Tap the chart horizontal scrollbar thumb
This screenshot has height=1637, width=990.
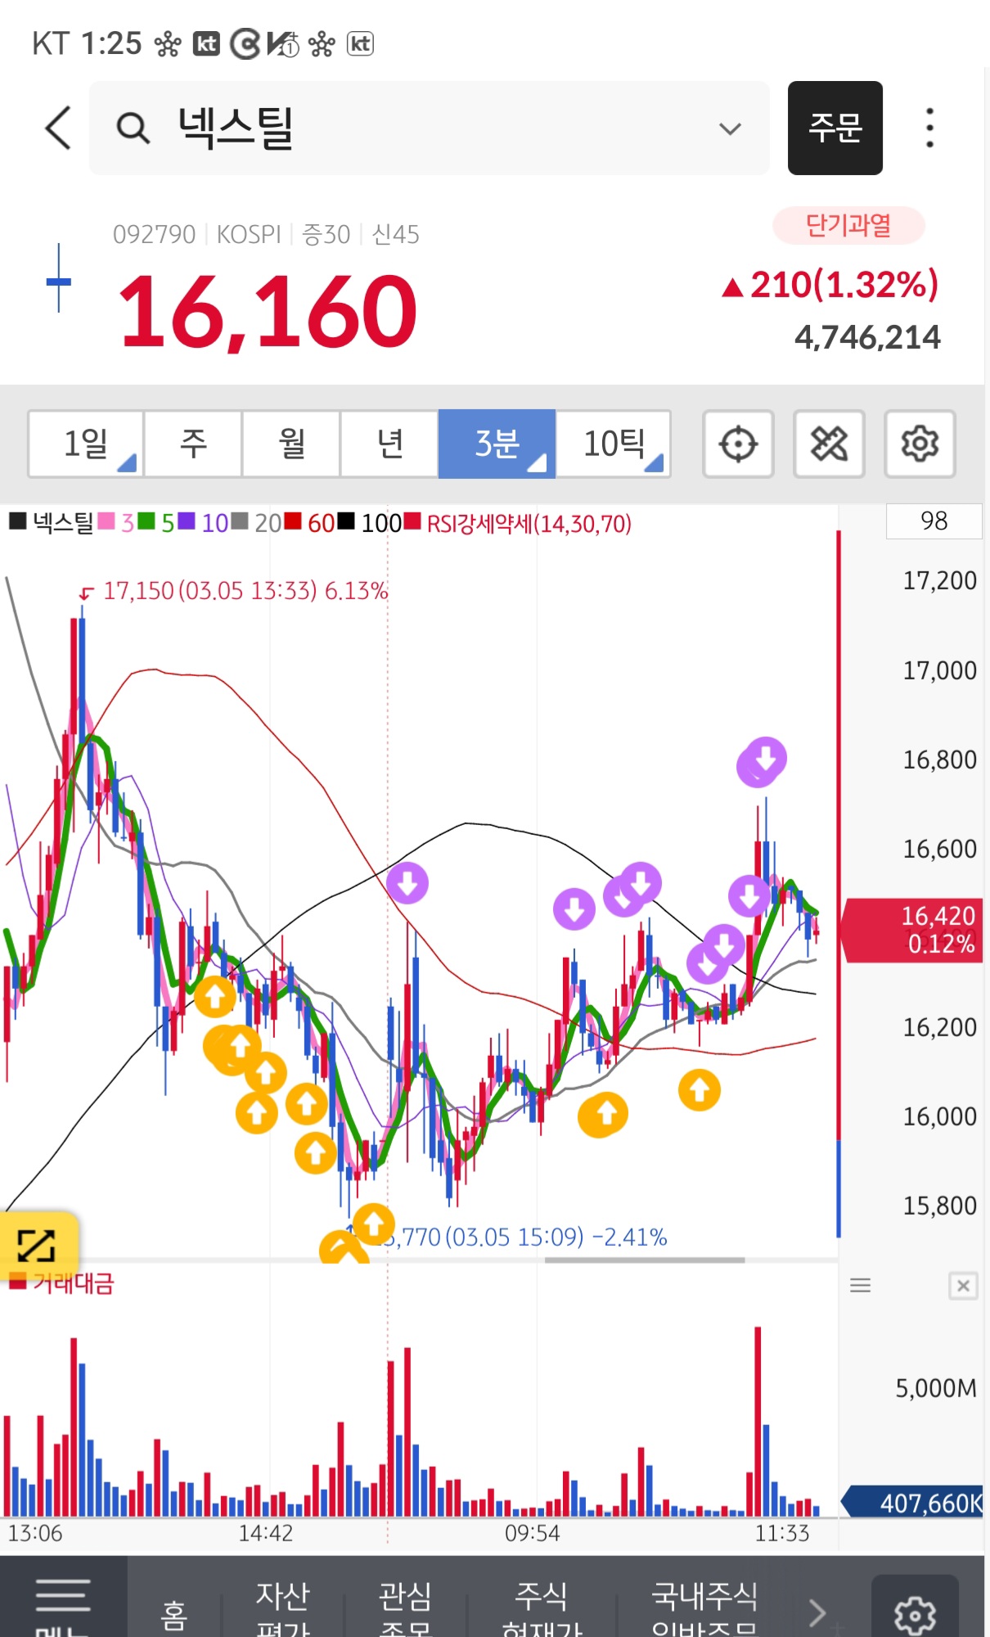(x=645, y=1260)
